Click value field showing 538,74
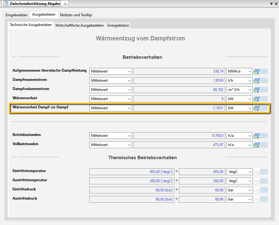Image resolution: width=279 pixels, height=225 pixels. (x=179, y=71)
